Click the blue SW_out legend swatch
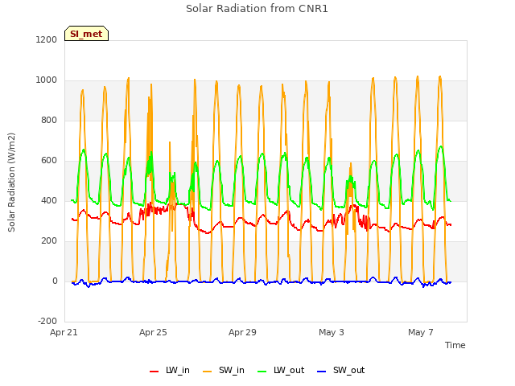Viewport: 515px width, 386px height. (x=322, y=372)
